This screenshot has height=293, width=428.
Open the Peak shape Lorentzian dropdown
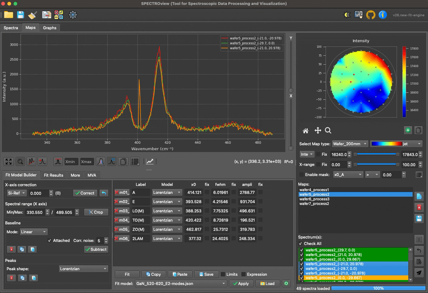coord(84,269)
